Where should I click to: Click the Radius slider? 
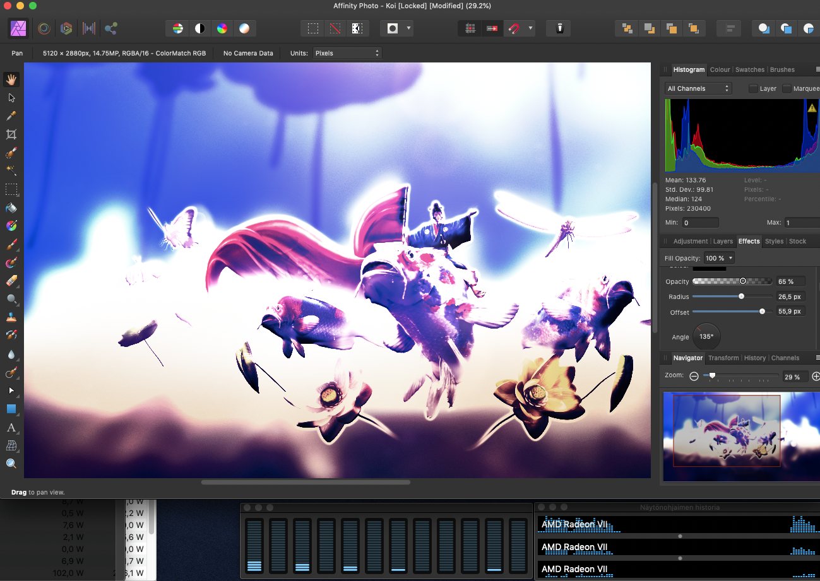tap(732, 296)
